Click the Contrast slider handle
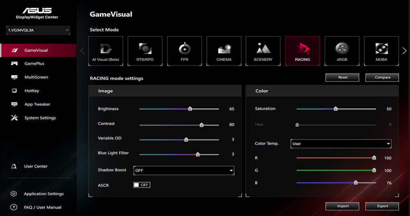 pos(202,125)
